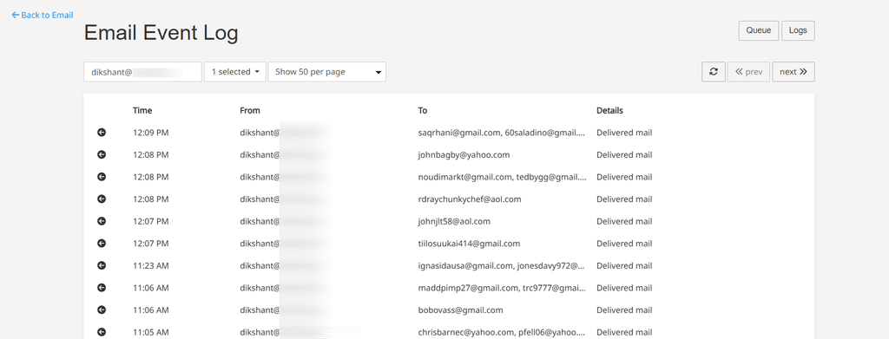Click the 11:05 AM time cell
The height and width of the screenshot is (339, 889).
151,332
